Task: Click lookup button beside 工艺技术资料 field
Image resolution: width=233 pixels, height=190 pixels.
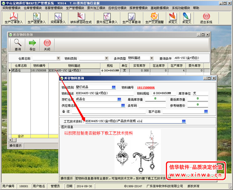Action: point(184,121)
